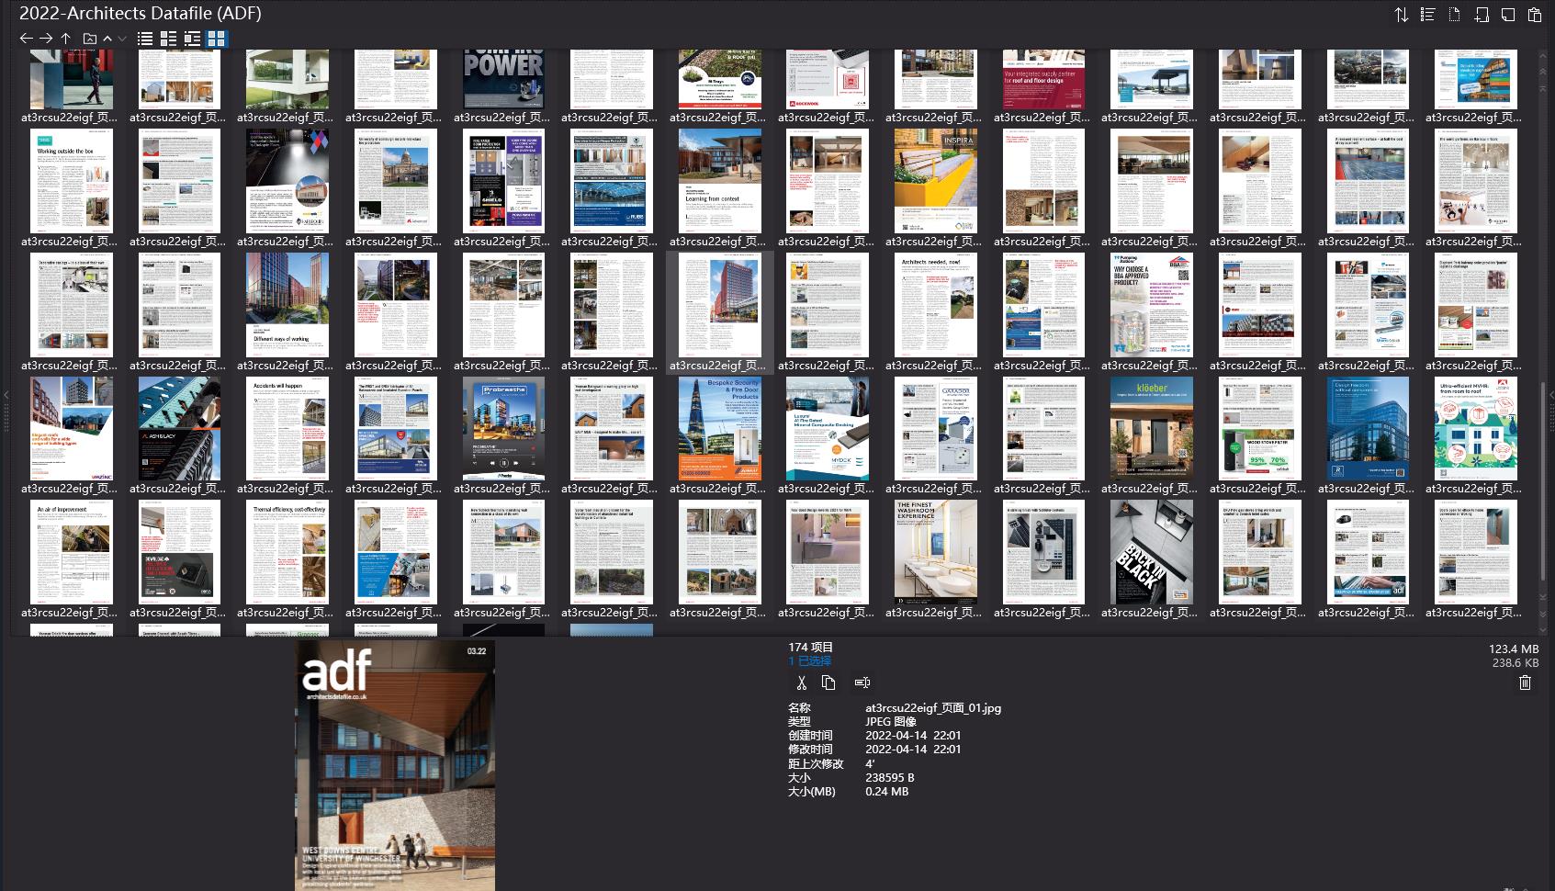Open the list options icon near sort arrows
The width and height of the screenshot is (1555, 891).
tap(1427, 15)
